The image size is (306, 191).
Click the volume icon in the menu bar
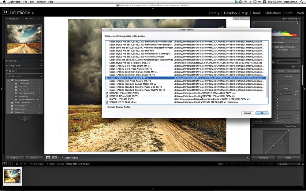259,2
